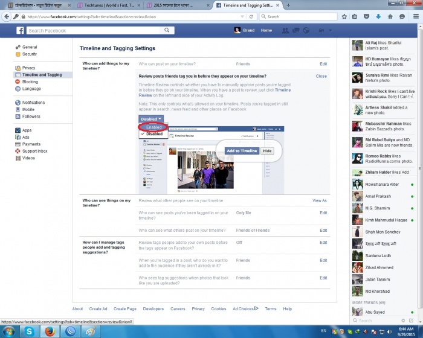Edit who sees what others post
This screenshot has width=423, height=338.
coord(323,231)
